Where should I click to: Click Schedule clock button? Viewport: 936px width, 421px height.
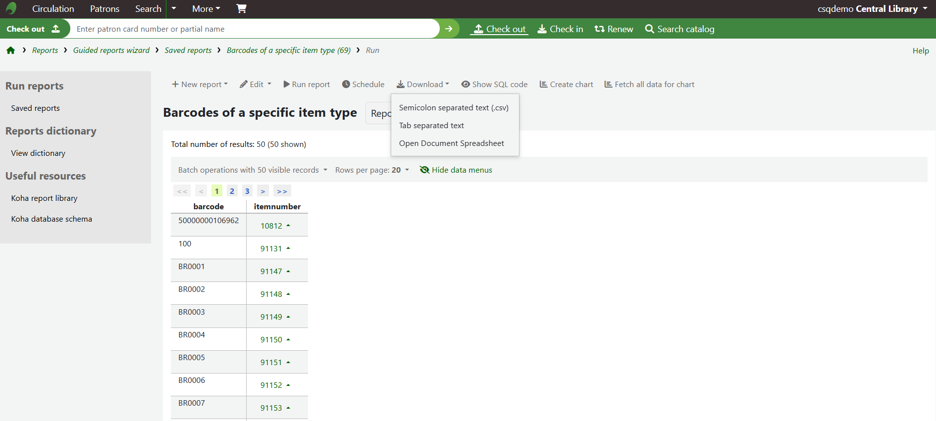click(363, 85)
